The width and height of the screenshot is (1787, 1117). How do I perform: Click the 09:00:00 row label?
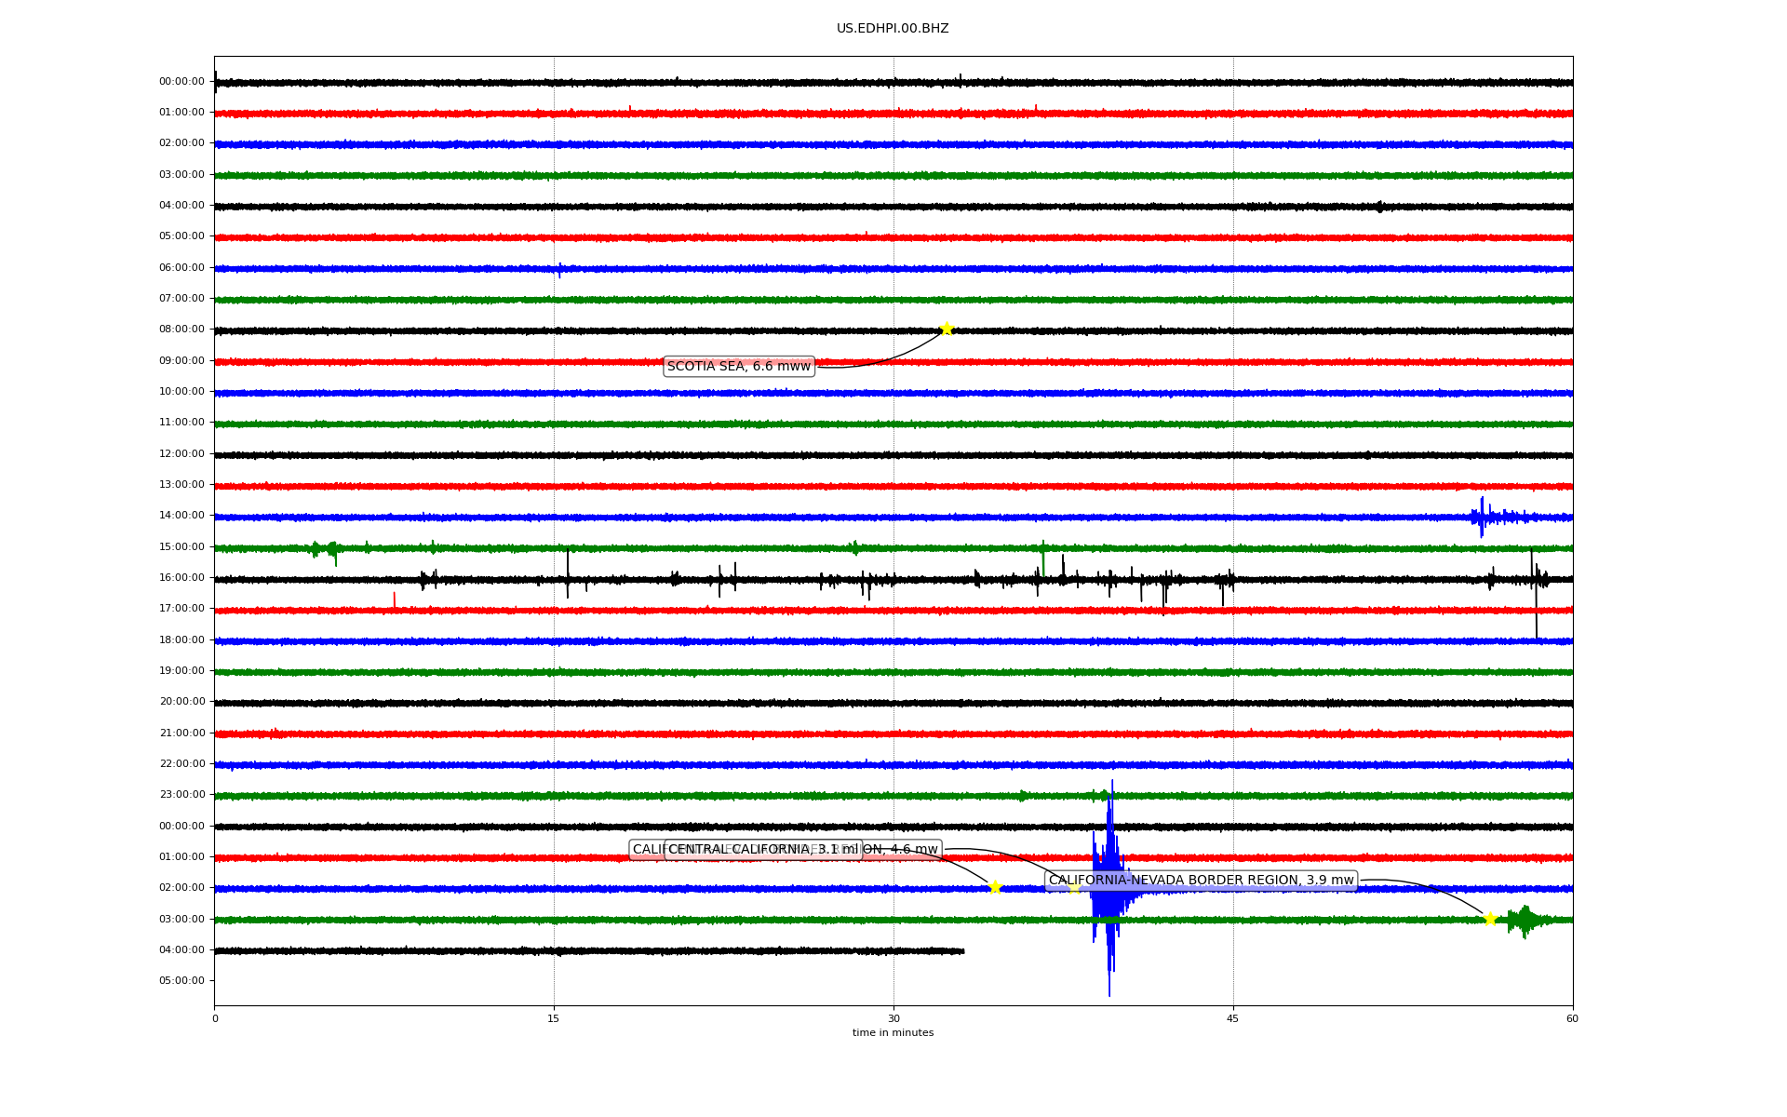point(181,361)
